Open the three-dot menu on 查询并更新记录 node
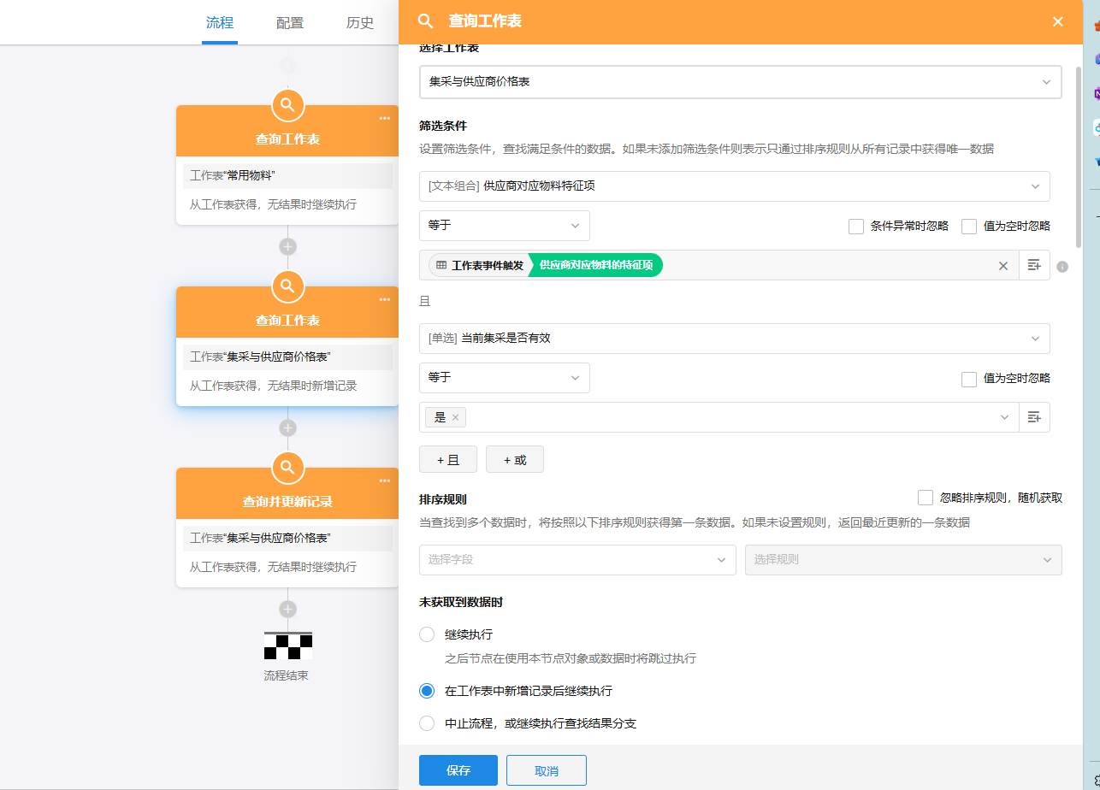1100x790 pixels. pyautogui.click(x=385, y=481)
